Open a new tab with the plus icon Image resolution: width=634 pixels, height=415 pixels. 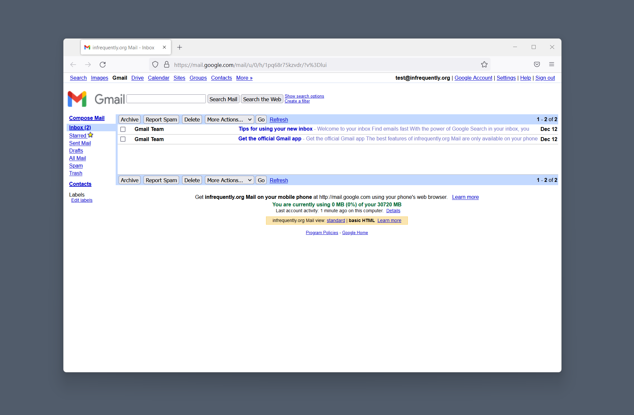click(179, 47)
